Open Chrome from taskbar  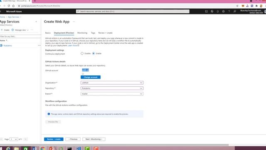click(x=43, y=148)
